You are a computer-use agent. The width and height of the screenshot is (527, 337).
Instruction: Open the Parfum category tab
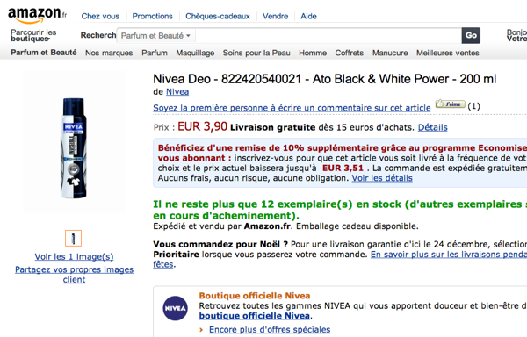155,53
